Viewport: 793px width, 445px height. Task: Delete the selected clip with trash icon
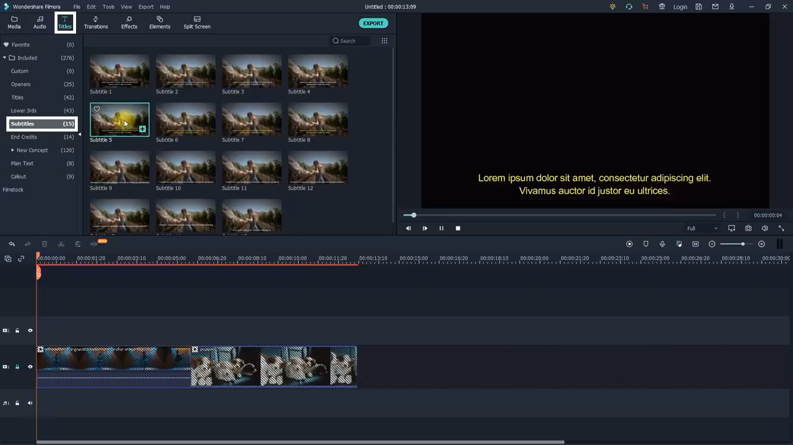pos(44,244)
